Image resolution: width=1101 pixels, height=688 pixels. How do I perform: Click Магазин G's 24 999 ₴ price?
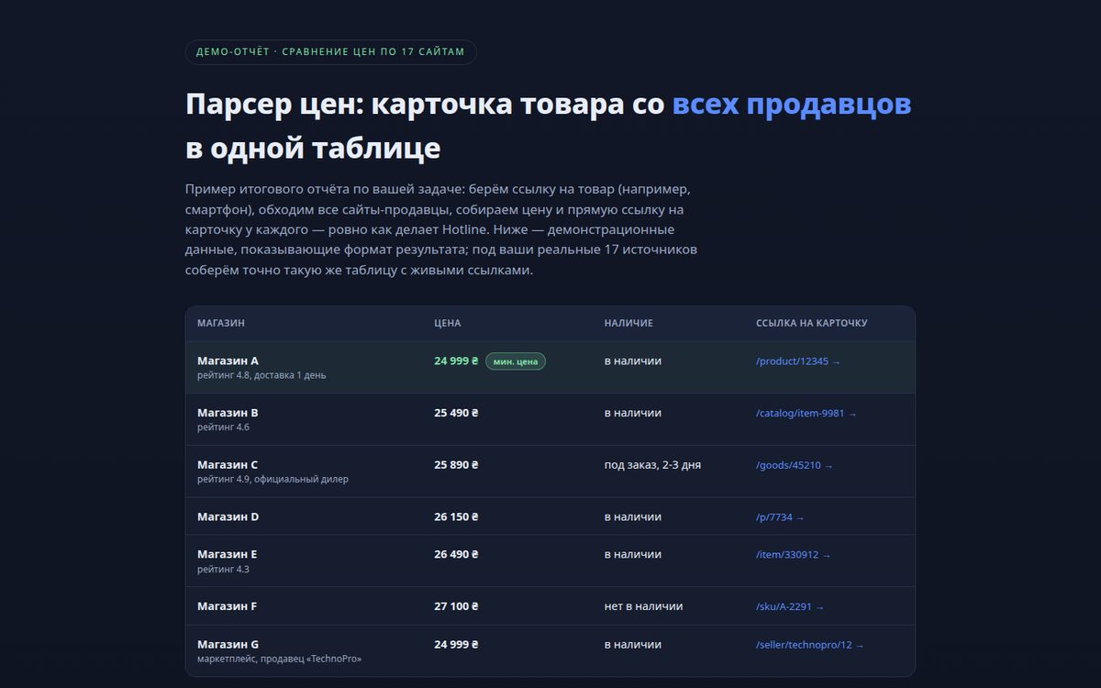pos(456,645)
